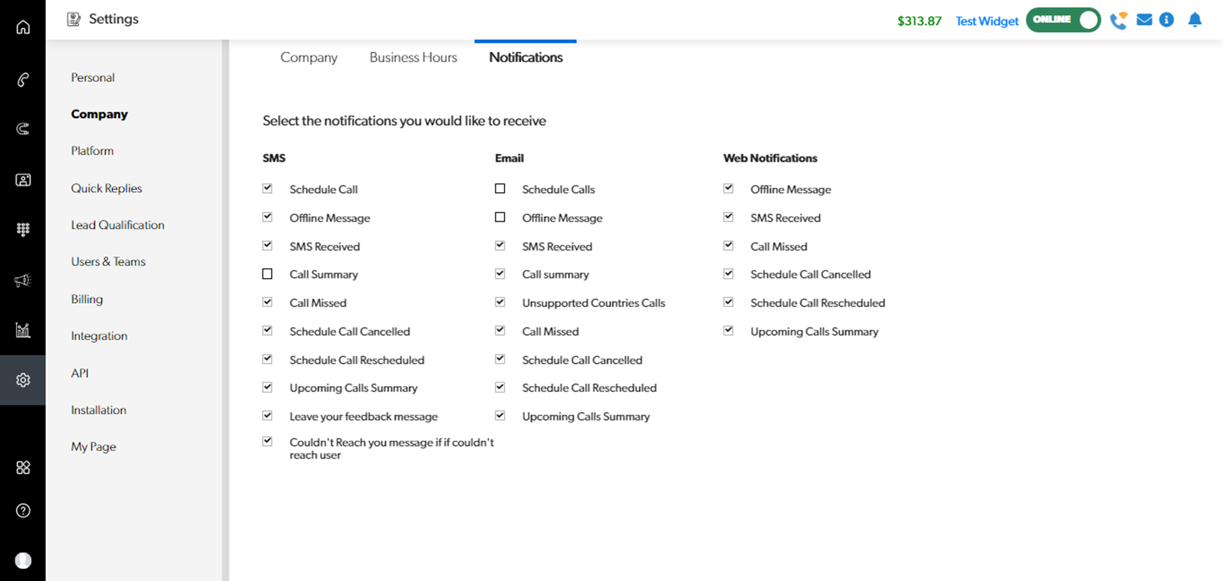Click the blue info icon
The height and width of the screenshot is (581, 1223).
coord(1167,20)
